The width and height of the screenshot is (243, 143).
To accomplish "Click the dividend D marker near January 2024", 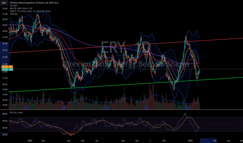I will (26, 107).
